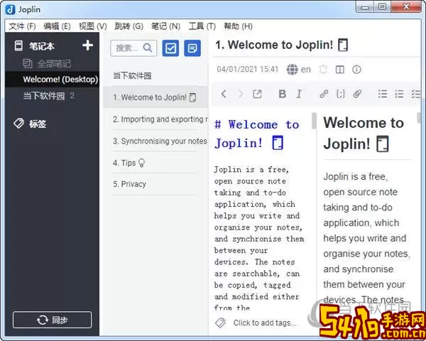This screenshot has width=426, height=341.
Task: Toggle editor layout with split-pane icon
Action: tap(340, 70)
